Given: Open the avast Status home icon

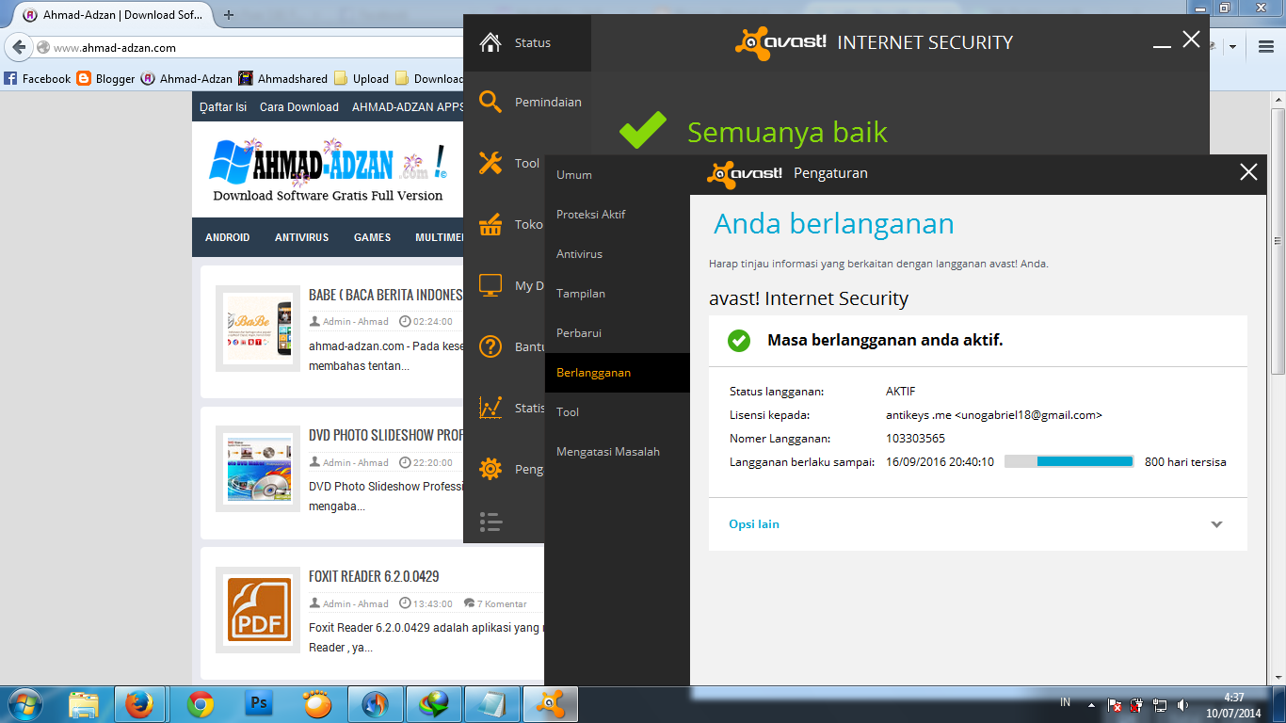Looking at the screenshot, I should pyautogui.click(x=490, y=42).
